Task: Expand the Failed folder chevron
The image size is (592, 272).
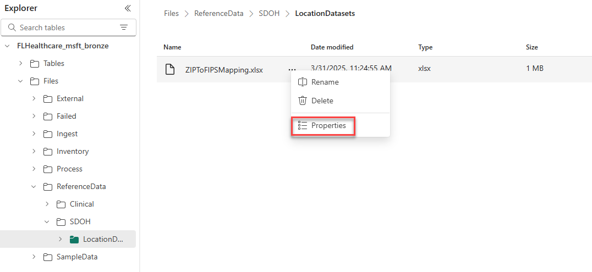Action: click(x=34, y=116)
